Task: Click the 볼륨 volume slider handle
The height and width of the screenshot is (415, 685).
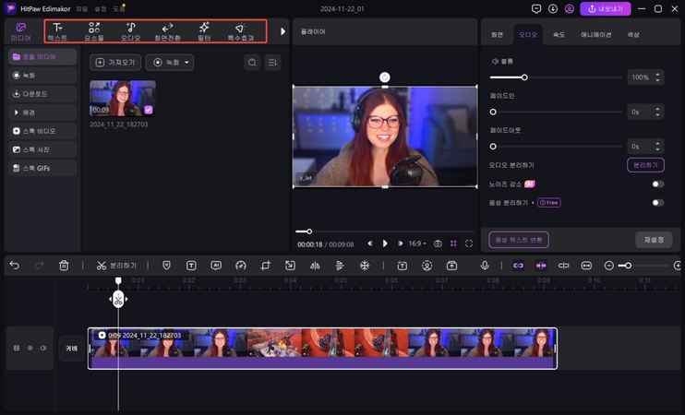Action: [524, 77]
